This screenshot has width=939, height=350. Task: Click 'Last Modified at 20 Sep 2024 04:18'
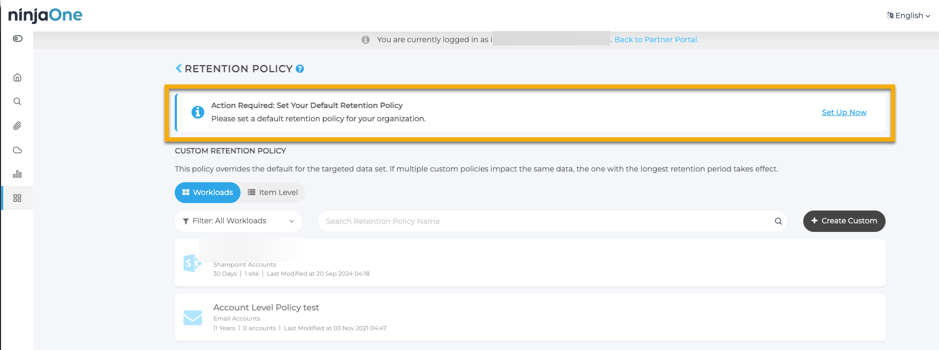tap(318, 274)
